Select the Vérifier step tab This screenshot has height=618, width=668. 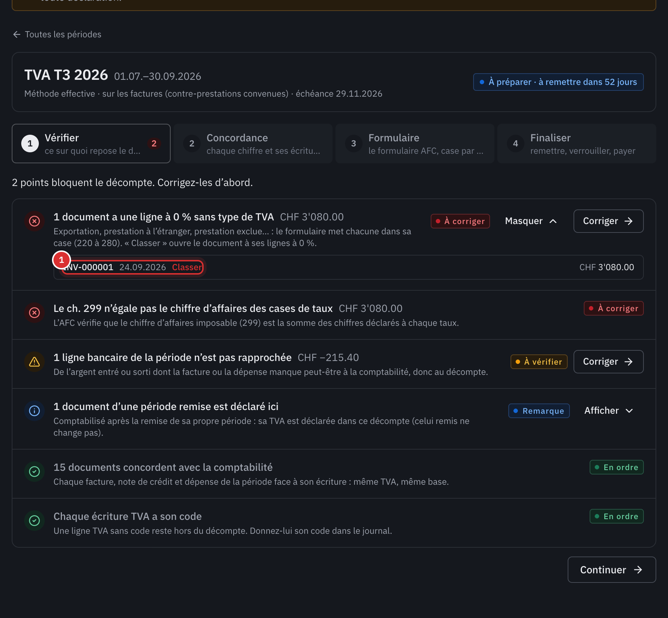(x=91, y=144)
